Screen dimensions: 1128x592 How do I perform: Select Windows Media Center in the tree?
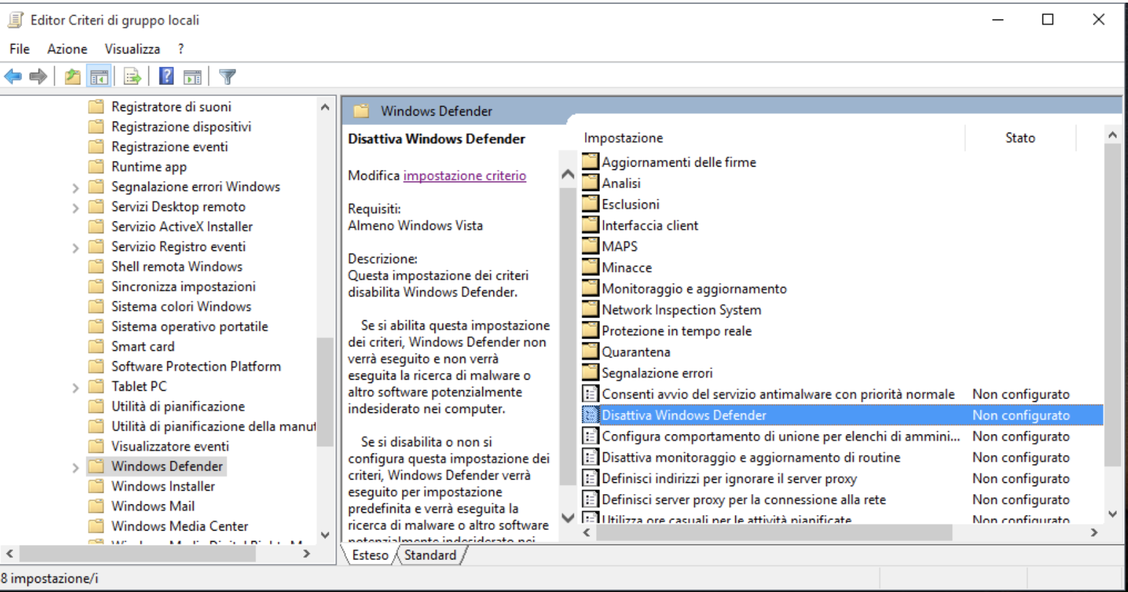point(180,526)
